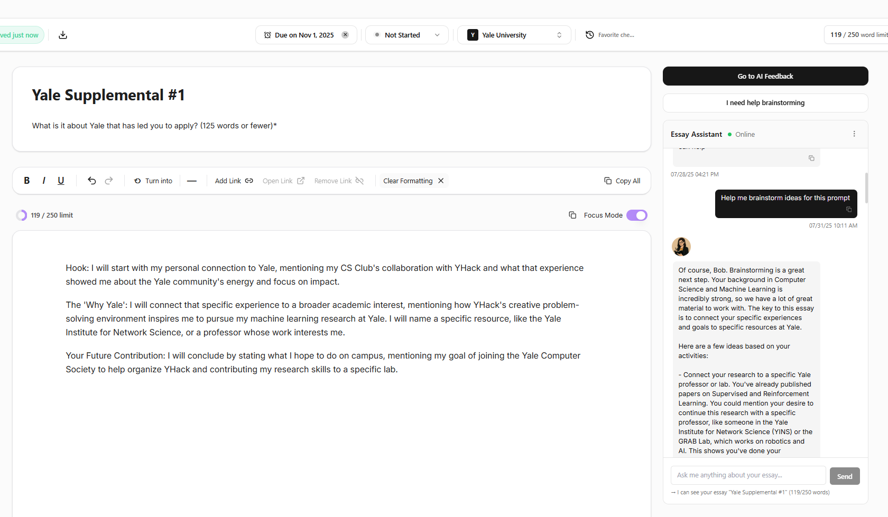Toggle Italic formatting
The width and height of the screenshot is (888, 517).
point(44,181)
